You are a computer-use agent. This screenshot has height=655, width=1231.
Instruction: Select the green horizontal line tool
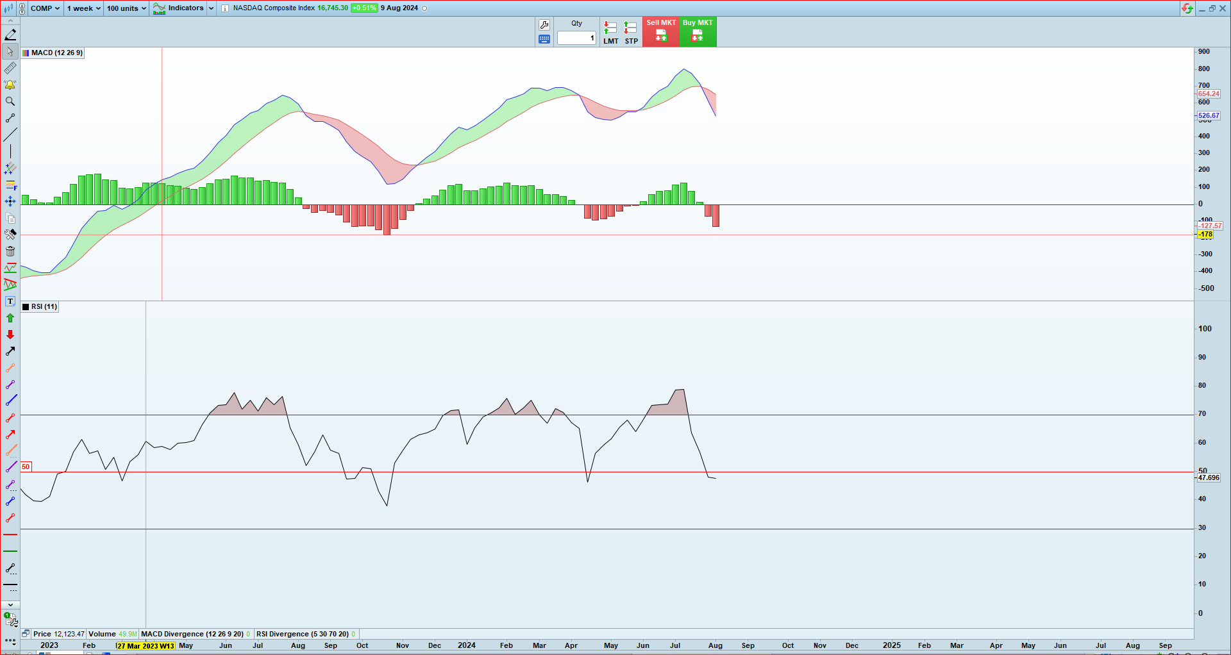10,551
